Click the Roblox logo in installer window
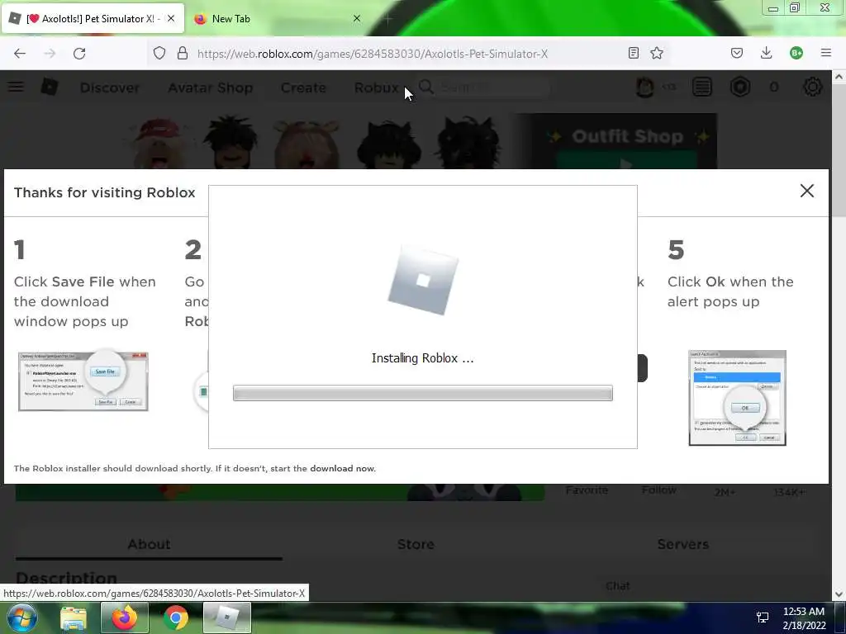This screenshot has height=634, width=846. [423, 280]
